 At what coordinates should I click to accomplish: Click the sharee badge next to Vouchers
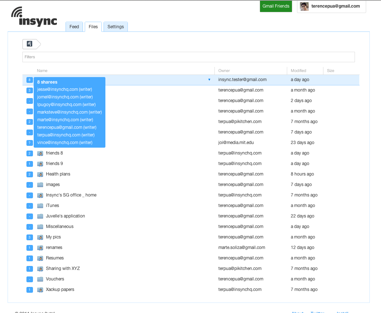coord(30,279)
